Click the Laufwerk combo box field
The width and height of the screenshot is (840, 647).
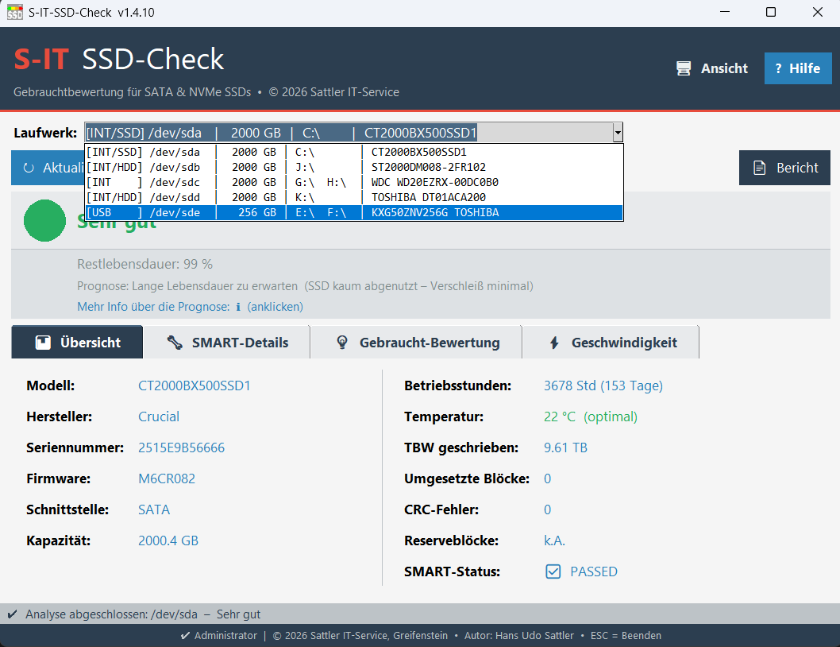(353, 133)
